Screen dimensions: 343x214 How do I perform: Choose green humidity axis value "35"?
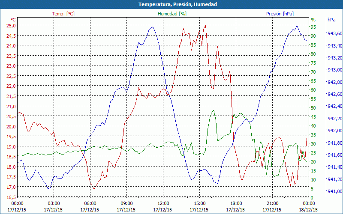click(x=313, y=135)
